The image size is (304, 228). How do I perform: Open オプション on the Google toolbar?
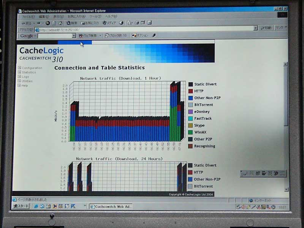pyautogui.click(x=140, y=35)
